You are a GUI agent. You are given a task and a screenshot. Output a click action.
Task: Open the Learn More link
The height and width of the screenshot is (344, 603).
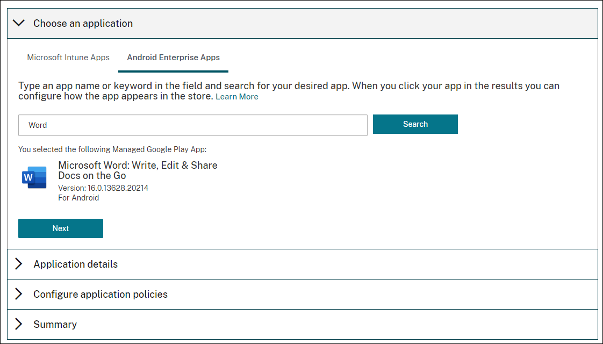237,97
